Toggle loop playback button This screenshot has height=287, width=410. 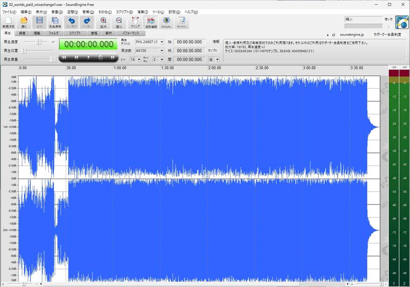click(x=101, y=57)
